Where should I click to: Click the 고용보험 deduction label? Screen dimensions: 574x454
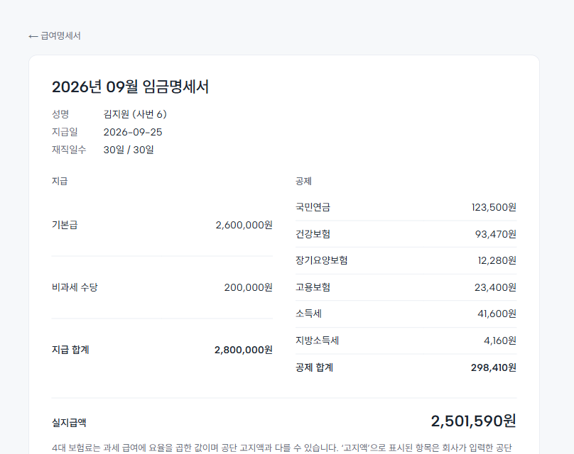click(x=313, y=287)
